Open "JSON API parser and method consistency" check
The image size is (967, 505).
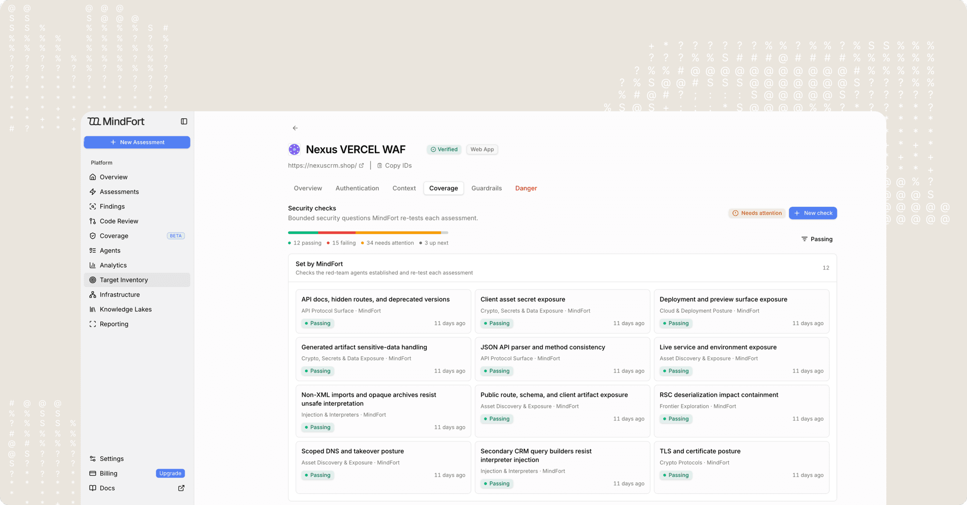562,359
